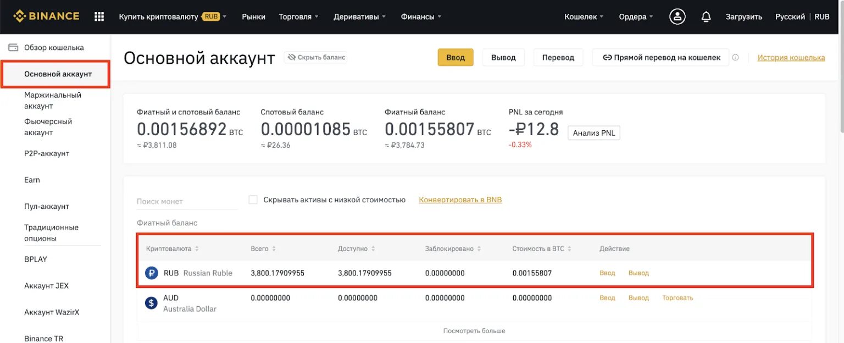Click the AUD dollar coin icon

[151, 303]
